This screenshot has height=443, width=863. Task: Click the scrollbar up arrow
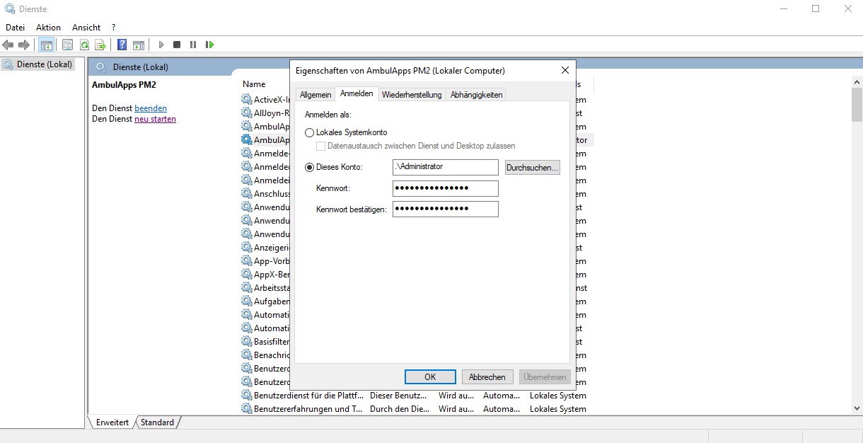point(857,84)
